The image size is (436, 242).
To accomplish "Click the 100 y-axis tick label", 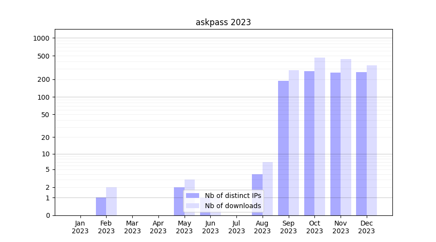I will point(44,97).
